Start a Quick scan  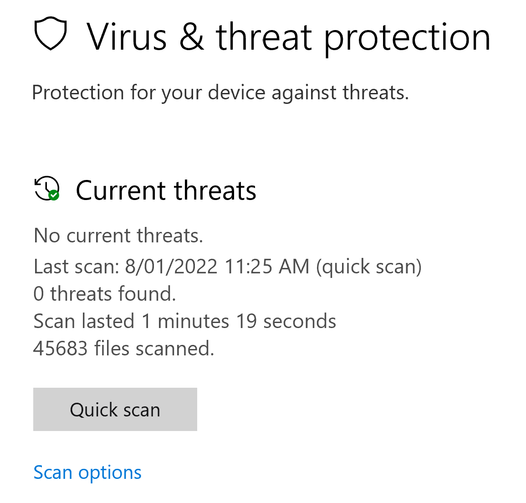(115, 409)
